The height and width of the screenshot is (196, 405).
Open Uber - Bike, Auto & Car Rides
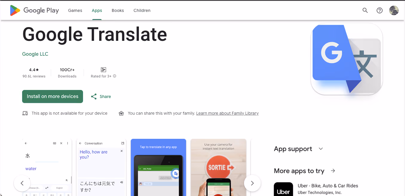328,186
